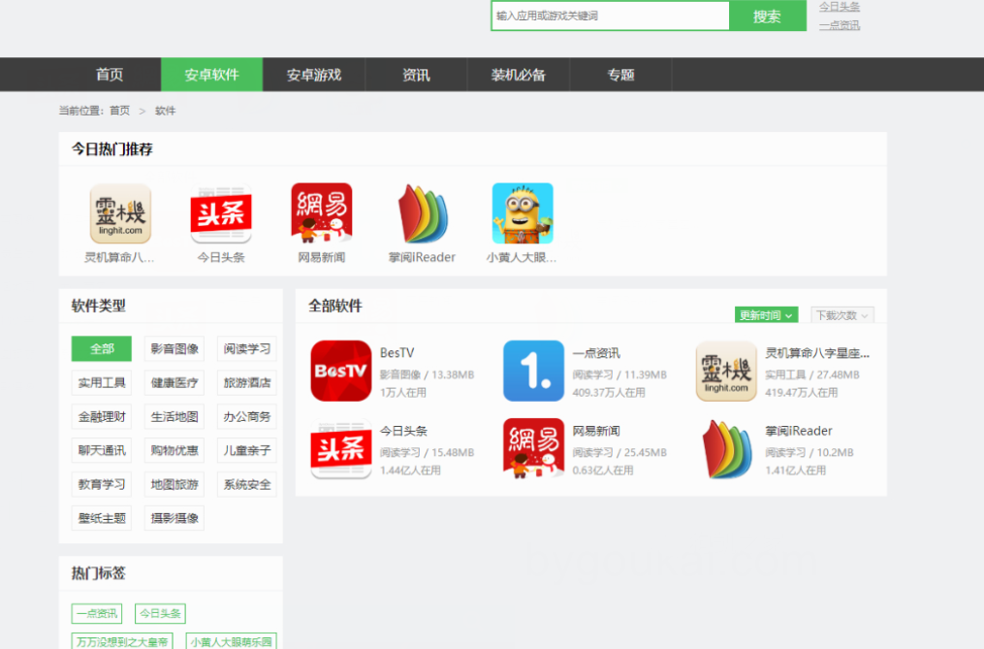Open the 小黄人大眼萌 Minion game icon
Viewport: 984px width, 649px height.
[523, 213]
